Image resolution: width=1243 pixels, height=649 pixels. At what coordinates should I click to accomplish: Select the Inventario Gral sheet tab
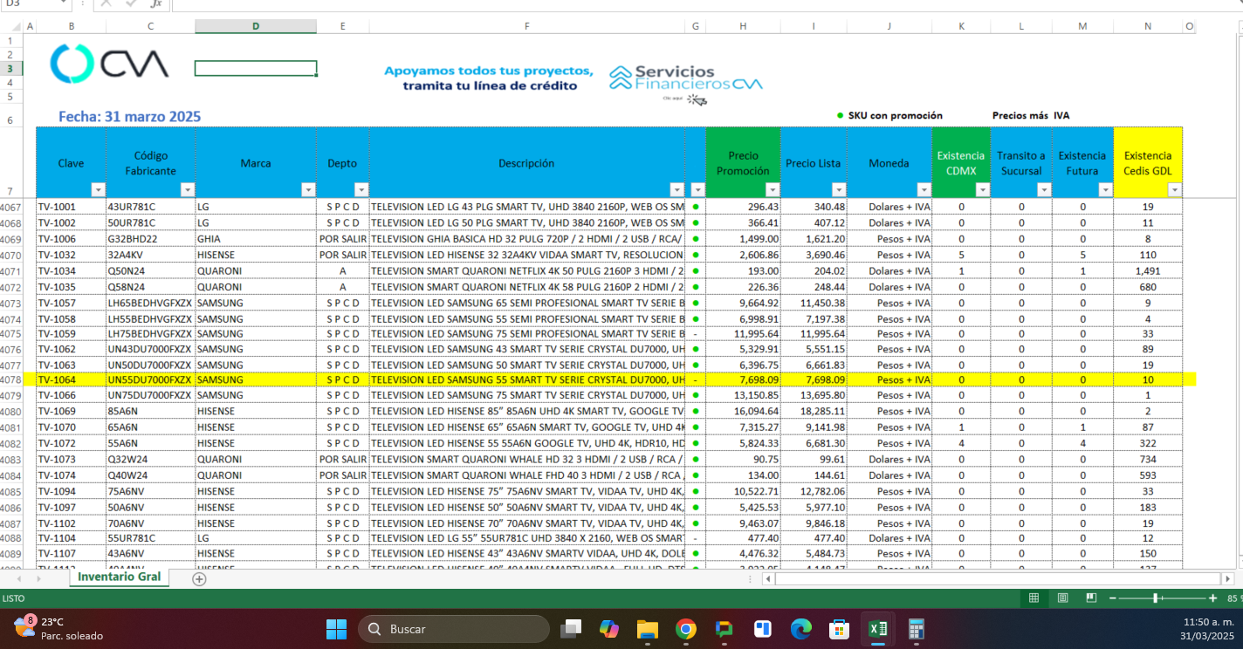(x=119, y=577)
